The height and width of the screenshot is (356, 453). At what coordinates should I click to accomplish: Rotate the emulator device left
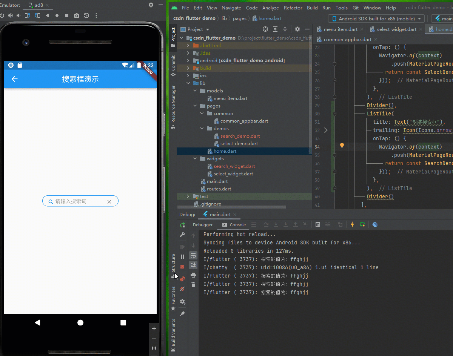[x=28, y=15]
